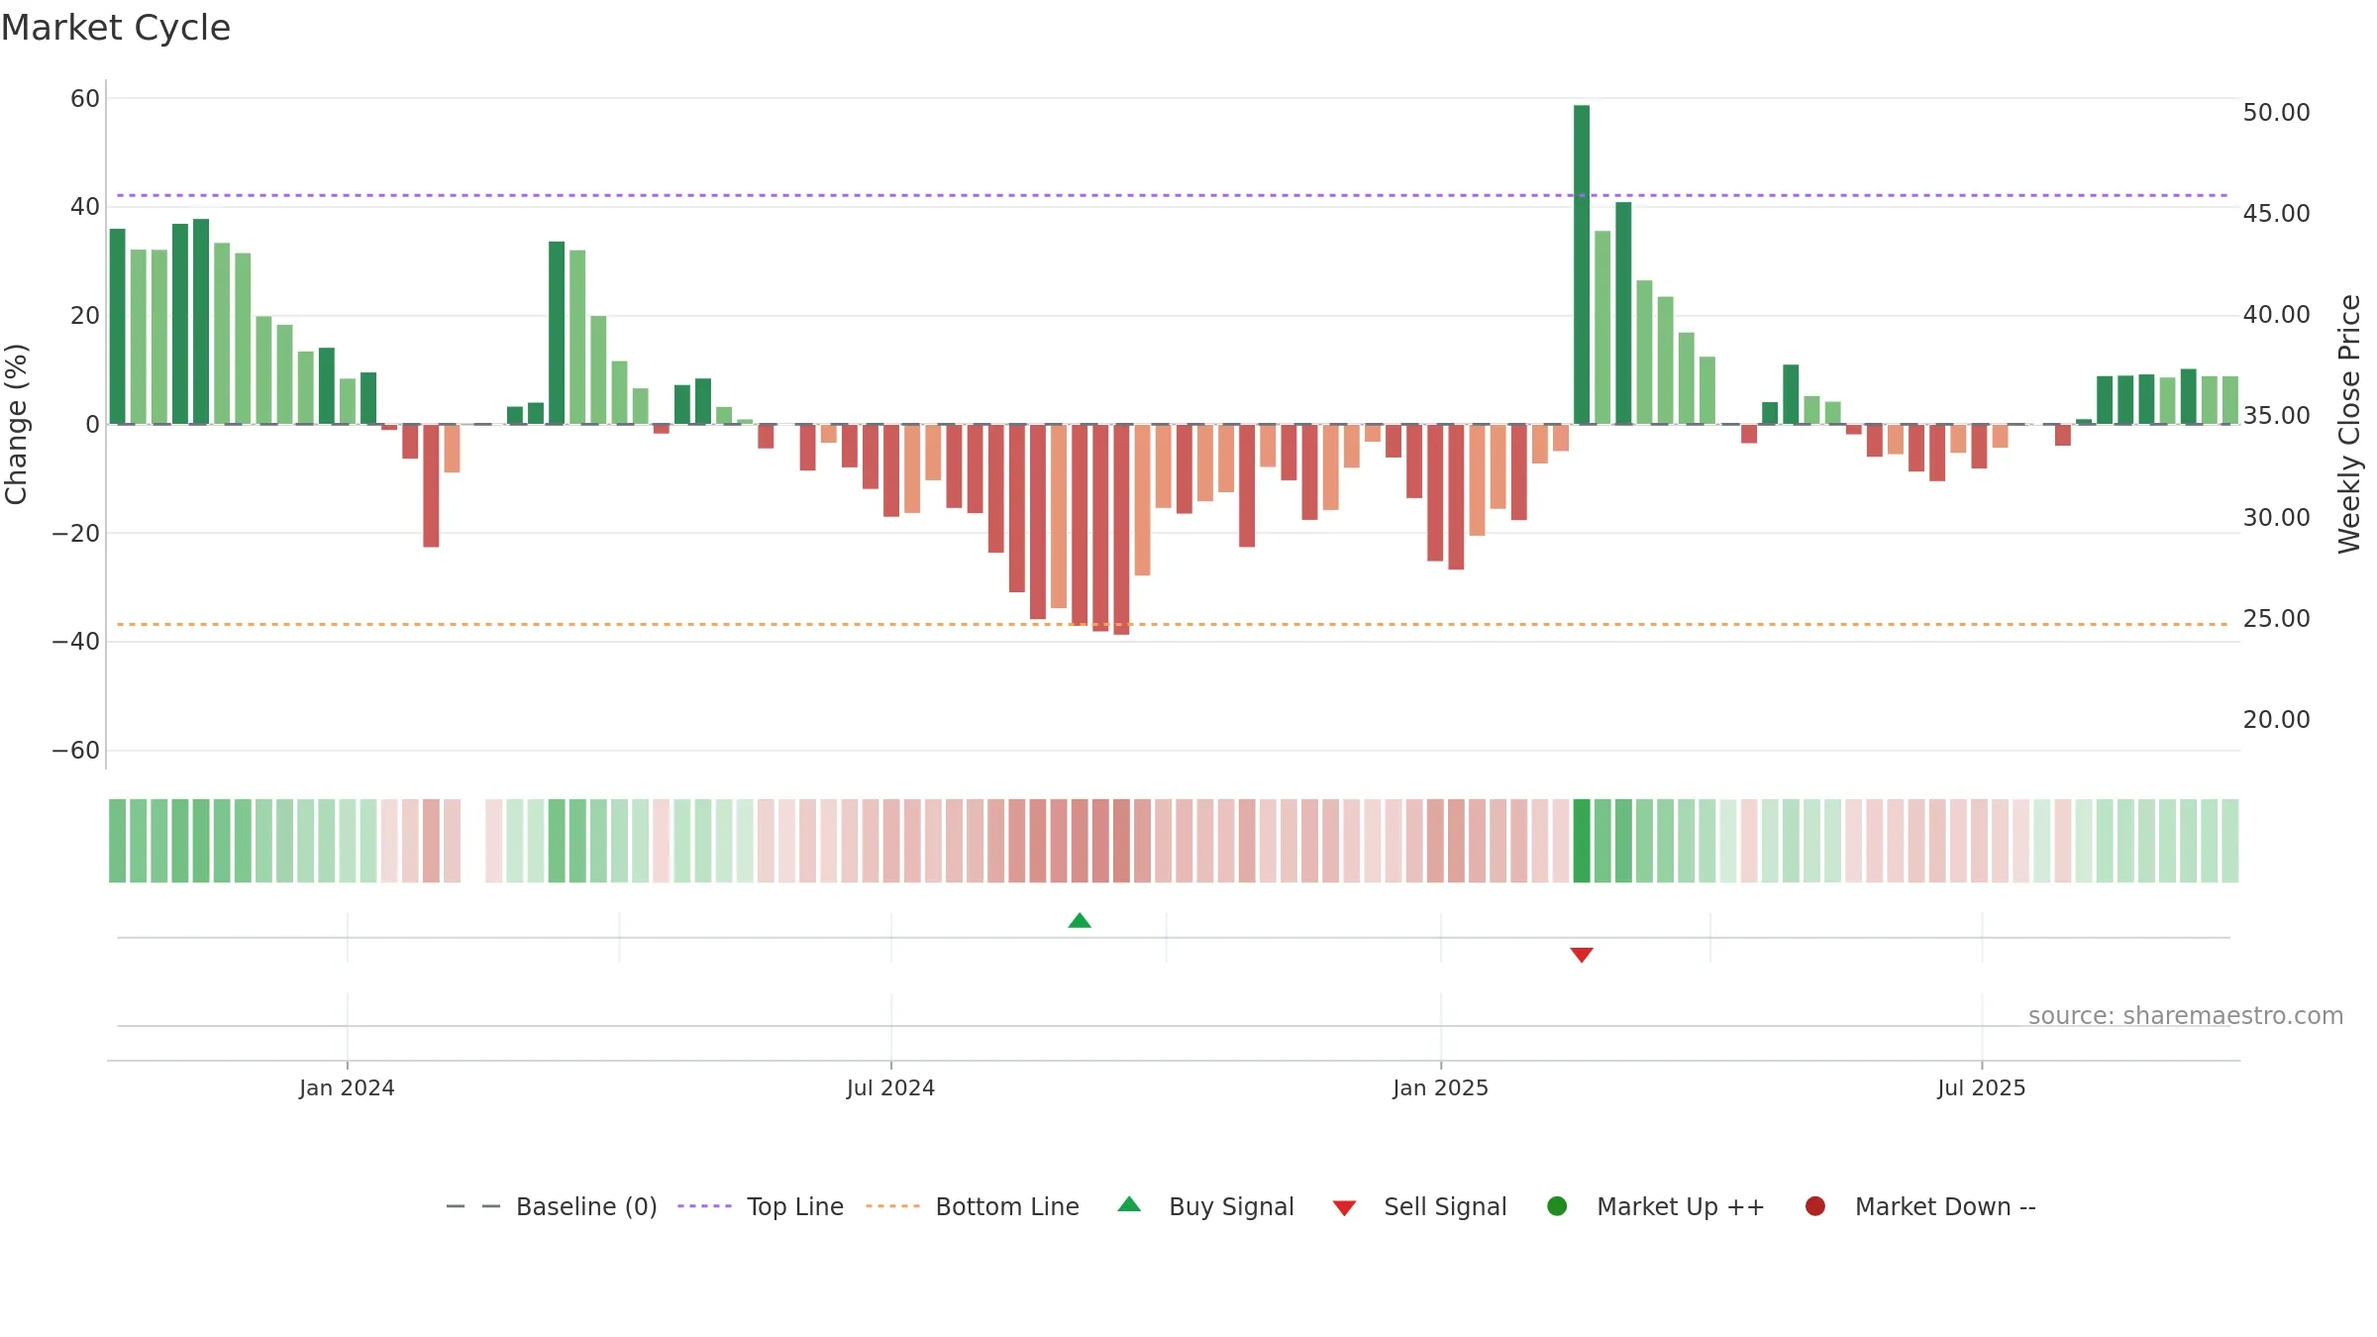Image resolution: width=2377 pixels, height=1337 pixels.
Task: Toggle the Buy Signal legend entry
Action: point(1205,1206)
